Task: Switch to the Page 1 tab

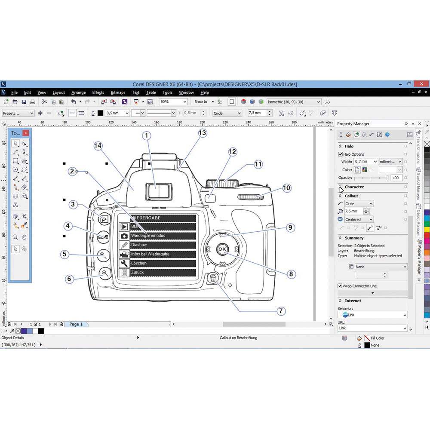Action: pos(76,324)
